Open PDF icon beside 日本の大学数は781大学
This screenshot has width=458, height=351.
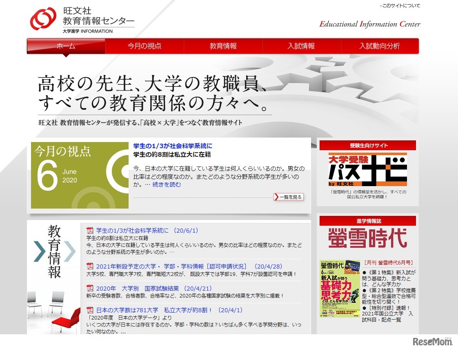pyautogui.click(x=90, y=310)
